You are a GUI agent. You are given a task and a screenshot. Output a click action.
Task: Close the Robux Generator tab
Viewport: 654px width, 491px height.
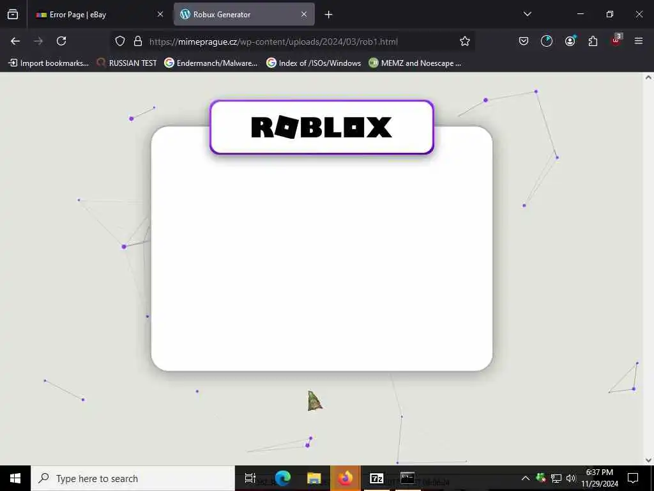click(x=304, y=15)
